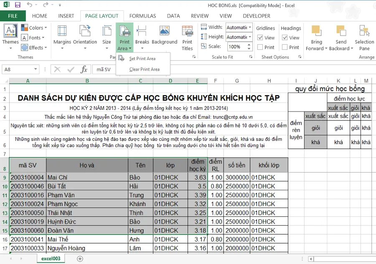Toggle Gridlines View checkbox
Image resolution: width=376 pixels, height=264 pixels.
pyautogui.click(x=259, y=38)
